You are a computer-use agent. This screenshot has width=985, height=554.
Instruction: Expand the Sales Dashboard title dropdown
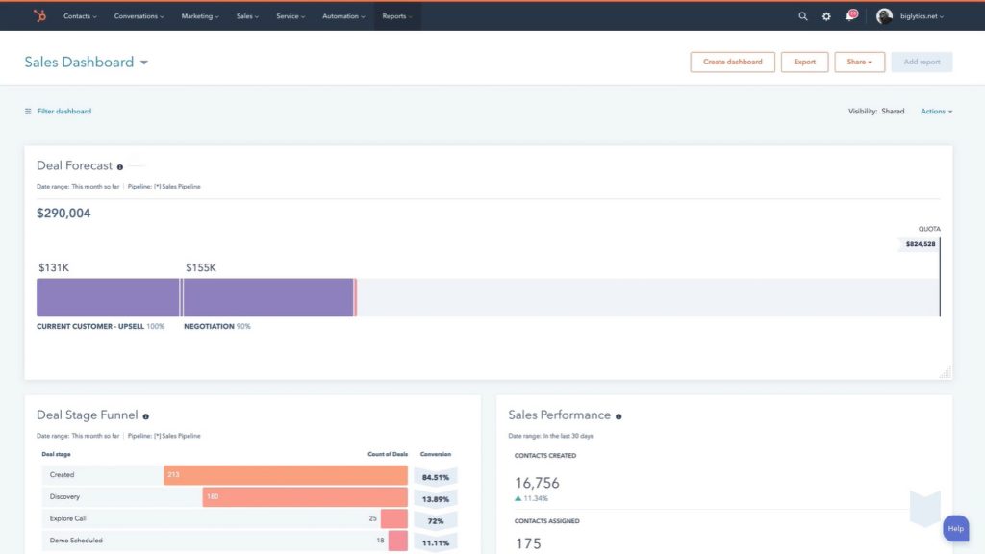(x=145, y=62)
